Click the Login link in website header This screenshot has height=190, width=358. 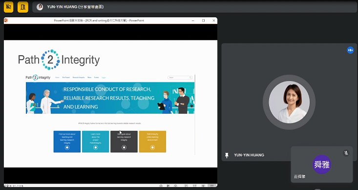(x=104, y=77)
